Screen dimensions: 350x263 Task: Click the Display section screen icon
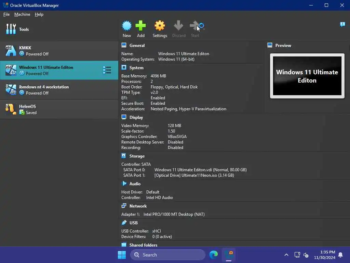(x=124, y=117)
